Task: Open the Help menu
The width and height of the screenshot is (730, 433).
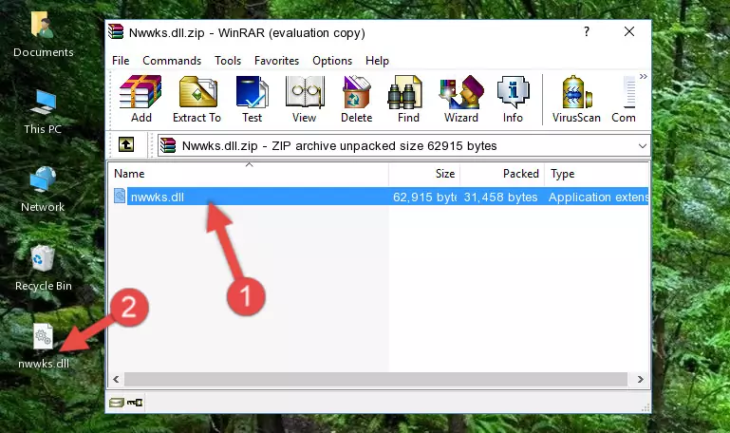Action: (x=377, y=61)
